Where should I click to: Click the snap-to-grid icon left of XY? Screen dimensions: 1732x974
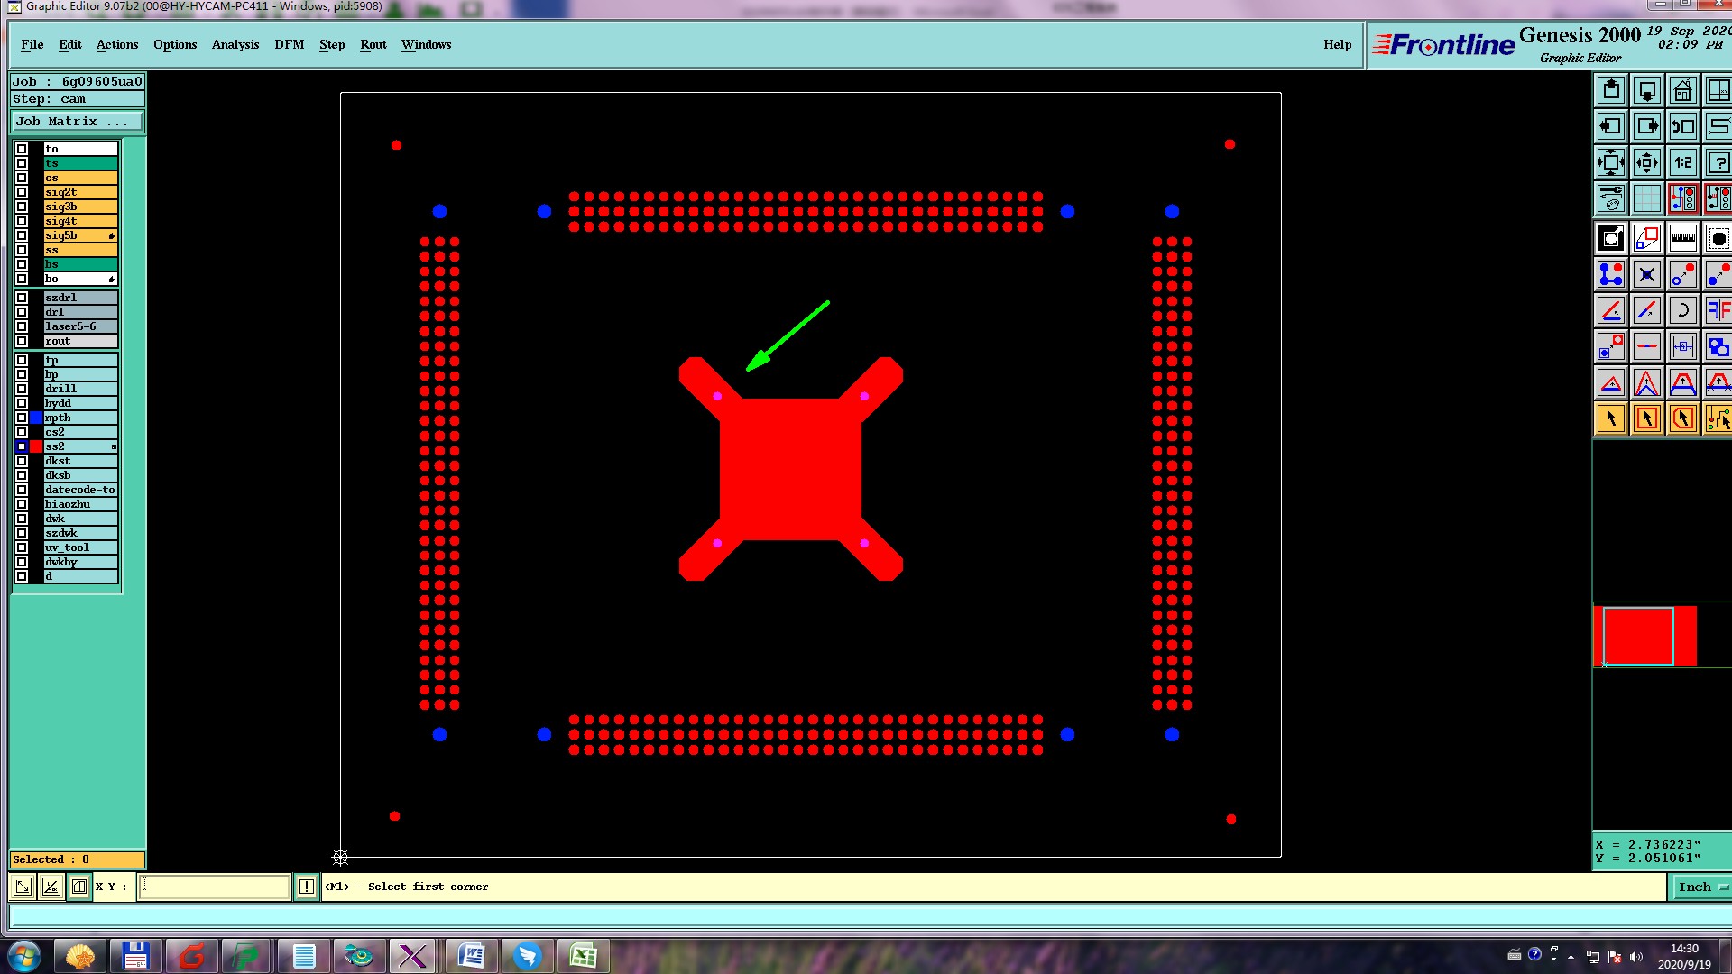coord(79,887)
